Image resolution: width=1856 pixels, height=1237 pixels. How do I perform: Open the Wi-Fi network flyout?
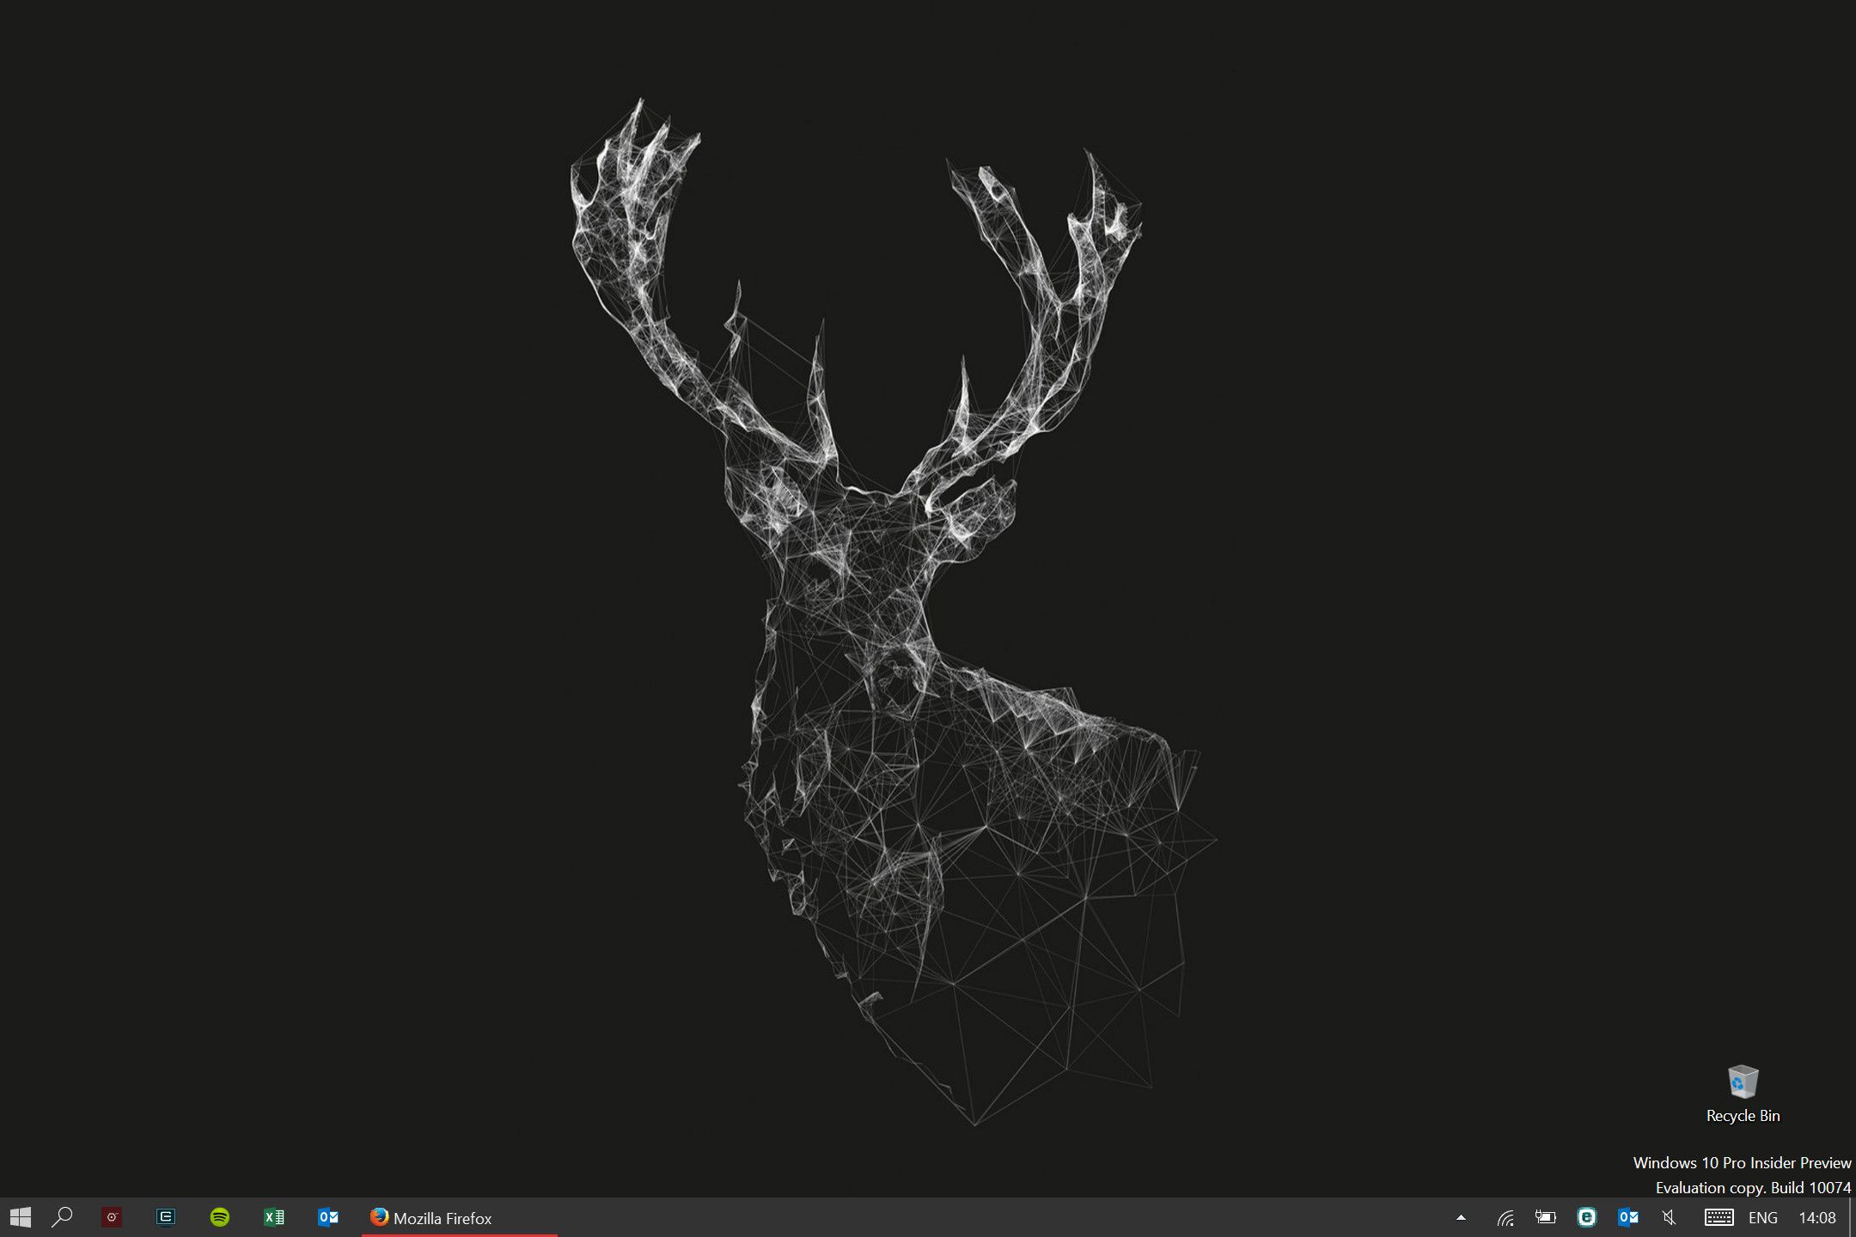pos(1505,1217)
